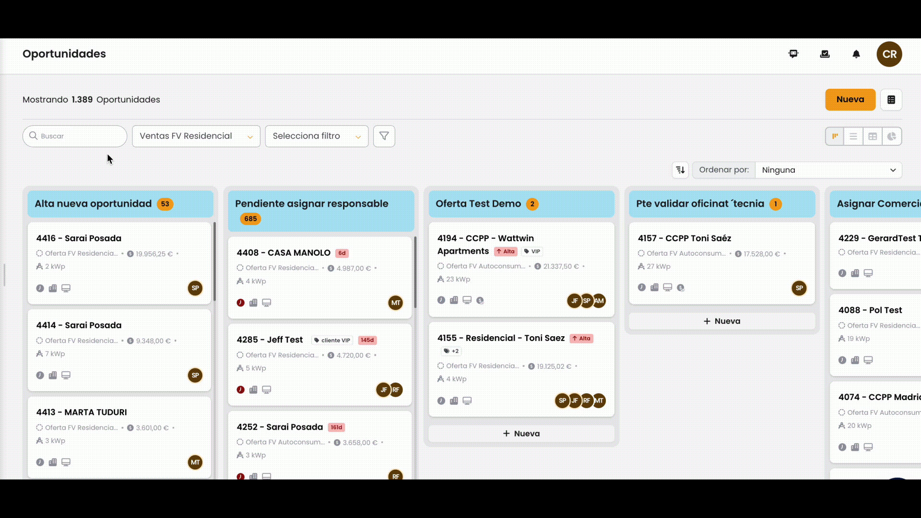921x518 pixels.
Task: Open the table export icon beside Nueva
Action: pos(891,100)
